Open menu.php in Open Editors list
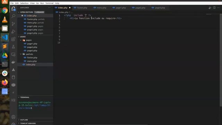Viewport: 222px width, 125px height. (x=35, y=23)
